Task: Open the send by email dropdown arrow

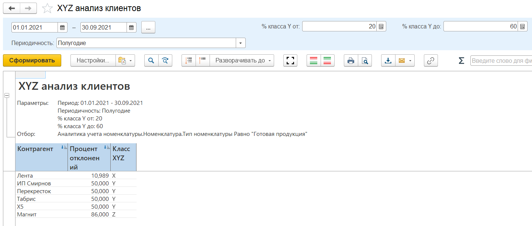Action: (410, 61)
